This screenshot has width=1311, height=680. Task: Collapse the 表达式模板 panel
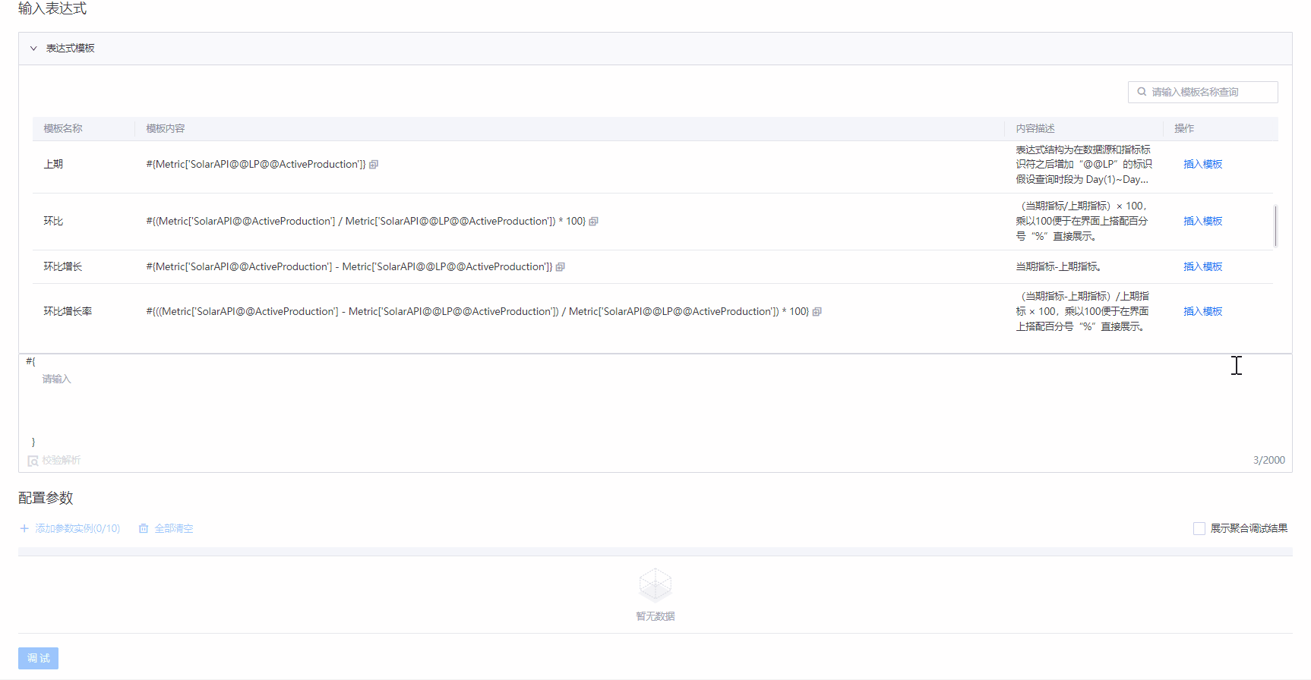[33, 49]
